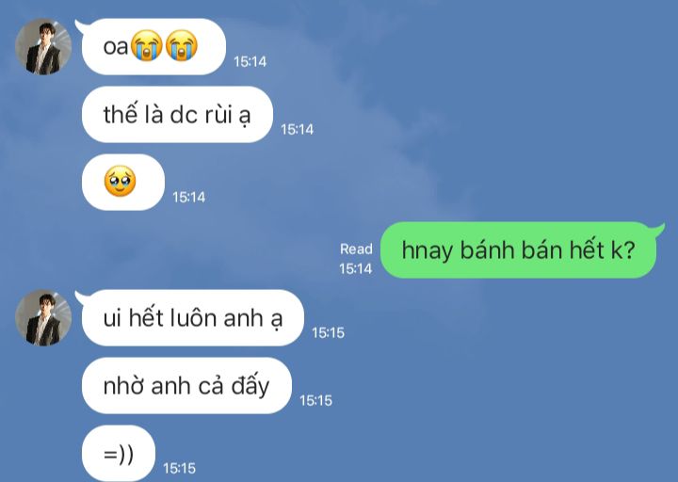Select the "=))" message bubble

119,454
